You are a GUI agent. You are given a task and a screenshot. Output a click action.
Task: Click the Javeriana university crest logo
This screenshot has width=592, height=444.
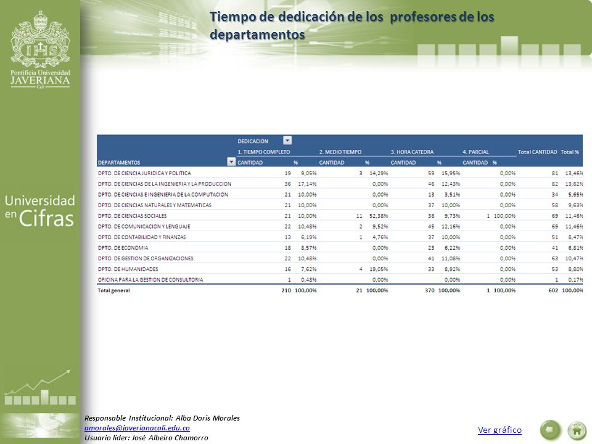point(40,49)
